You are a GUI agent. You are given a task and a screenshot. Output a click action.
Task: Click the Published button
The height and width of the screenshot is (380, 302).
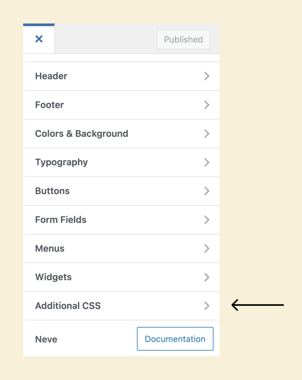pyautogui.click(x=184, y=40)
